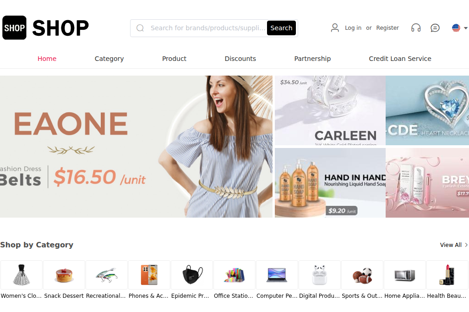Select the Snack Dessert category icon
The image size is (469, 312).
[64, 275]
